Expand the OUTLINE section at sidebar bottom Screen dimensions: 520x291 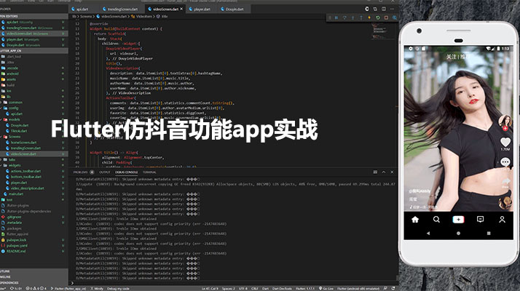(34, 271)
